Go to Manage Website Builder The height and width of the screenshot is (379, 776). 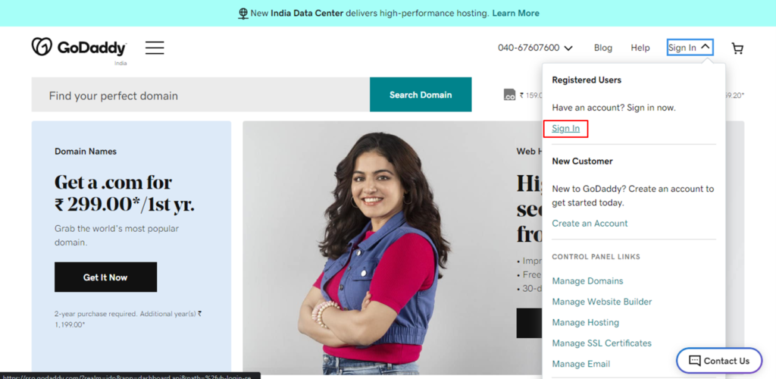[602, 302]
